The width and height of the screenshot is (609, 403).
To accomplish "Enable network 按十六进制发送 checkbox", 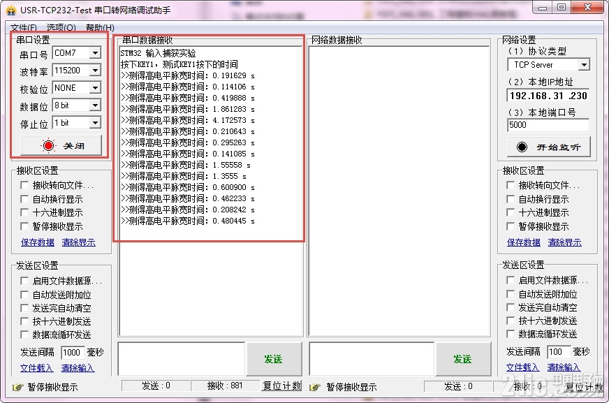I will pos(511,321).
